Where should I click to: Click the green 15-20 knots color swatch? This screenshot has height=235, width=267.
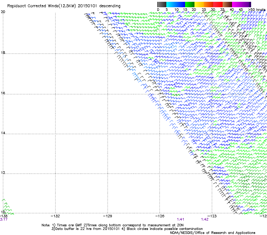pyautogui.click(x=190, y=4)
